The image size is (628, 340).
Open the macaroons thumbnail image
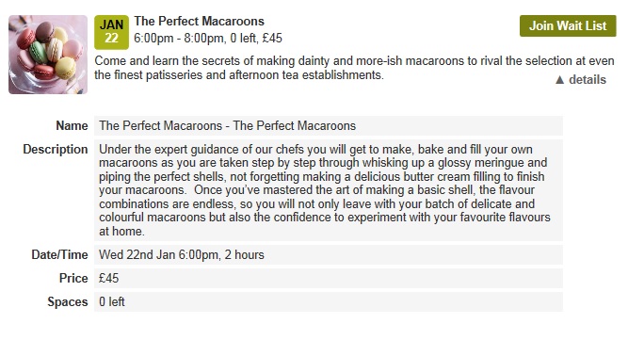48,55
